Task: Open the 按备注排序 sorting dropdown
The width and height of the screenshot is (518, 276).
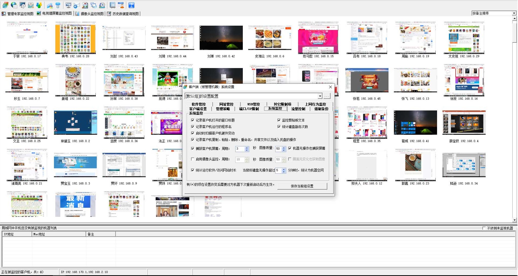Action: 513,13
